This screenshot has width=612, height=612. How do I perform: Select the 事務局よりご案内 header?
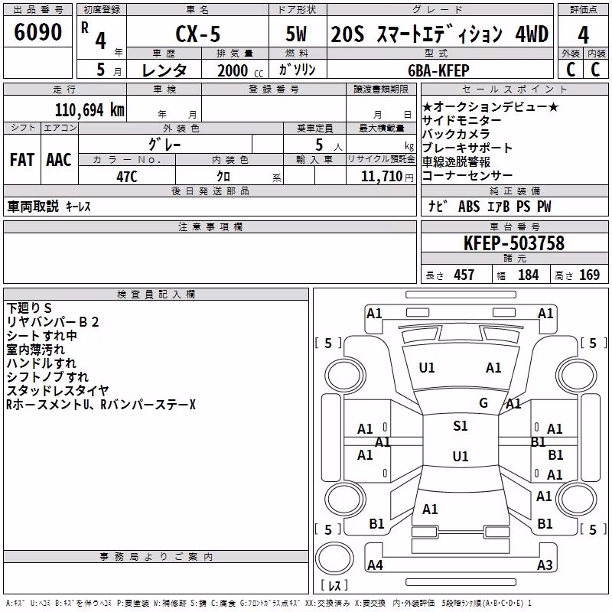[156, 557]
